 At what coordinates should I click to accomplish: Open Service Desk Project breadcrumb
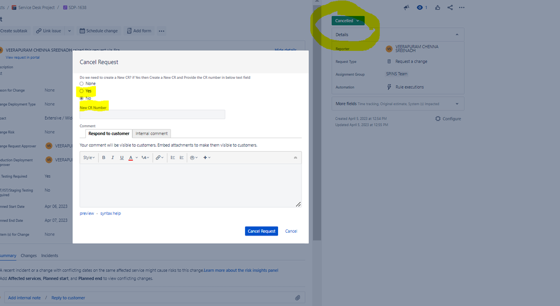point(36,7)
